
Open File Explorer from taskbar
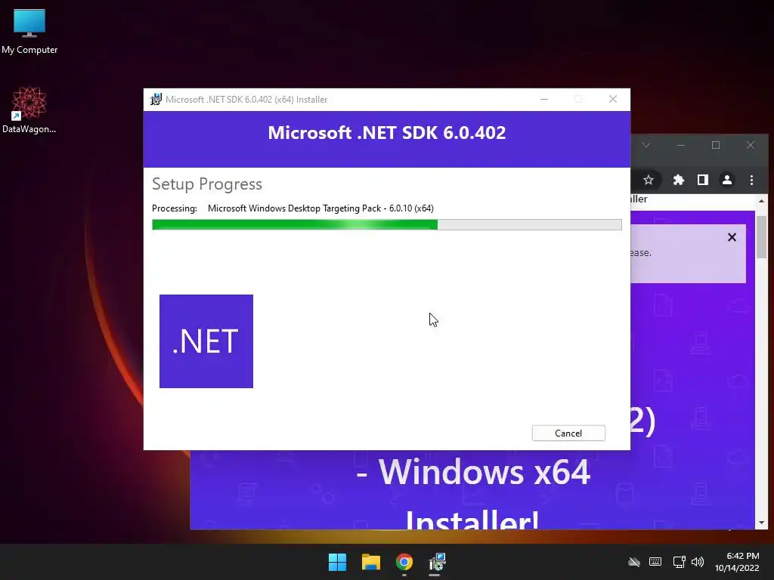coord(370,562)
